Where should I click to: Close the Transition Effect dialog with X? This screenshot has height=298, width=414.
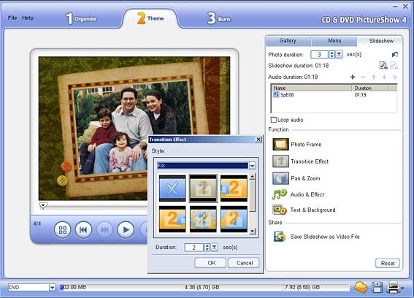258,140
